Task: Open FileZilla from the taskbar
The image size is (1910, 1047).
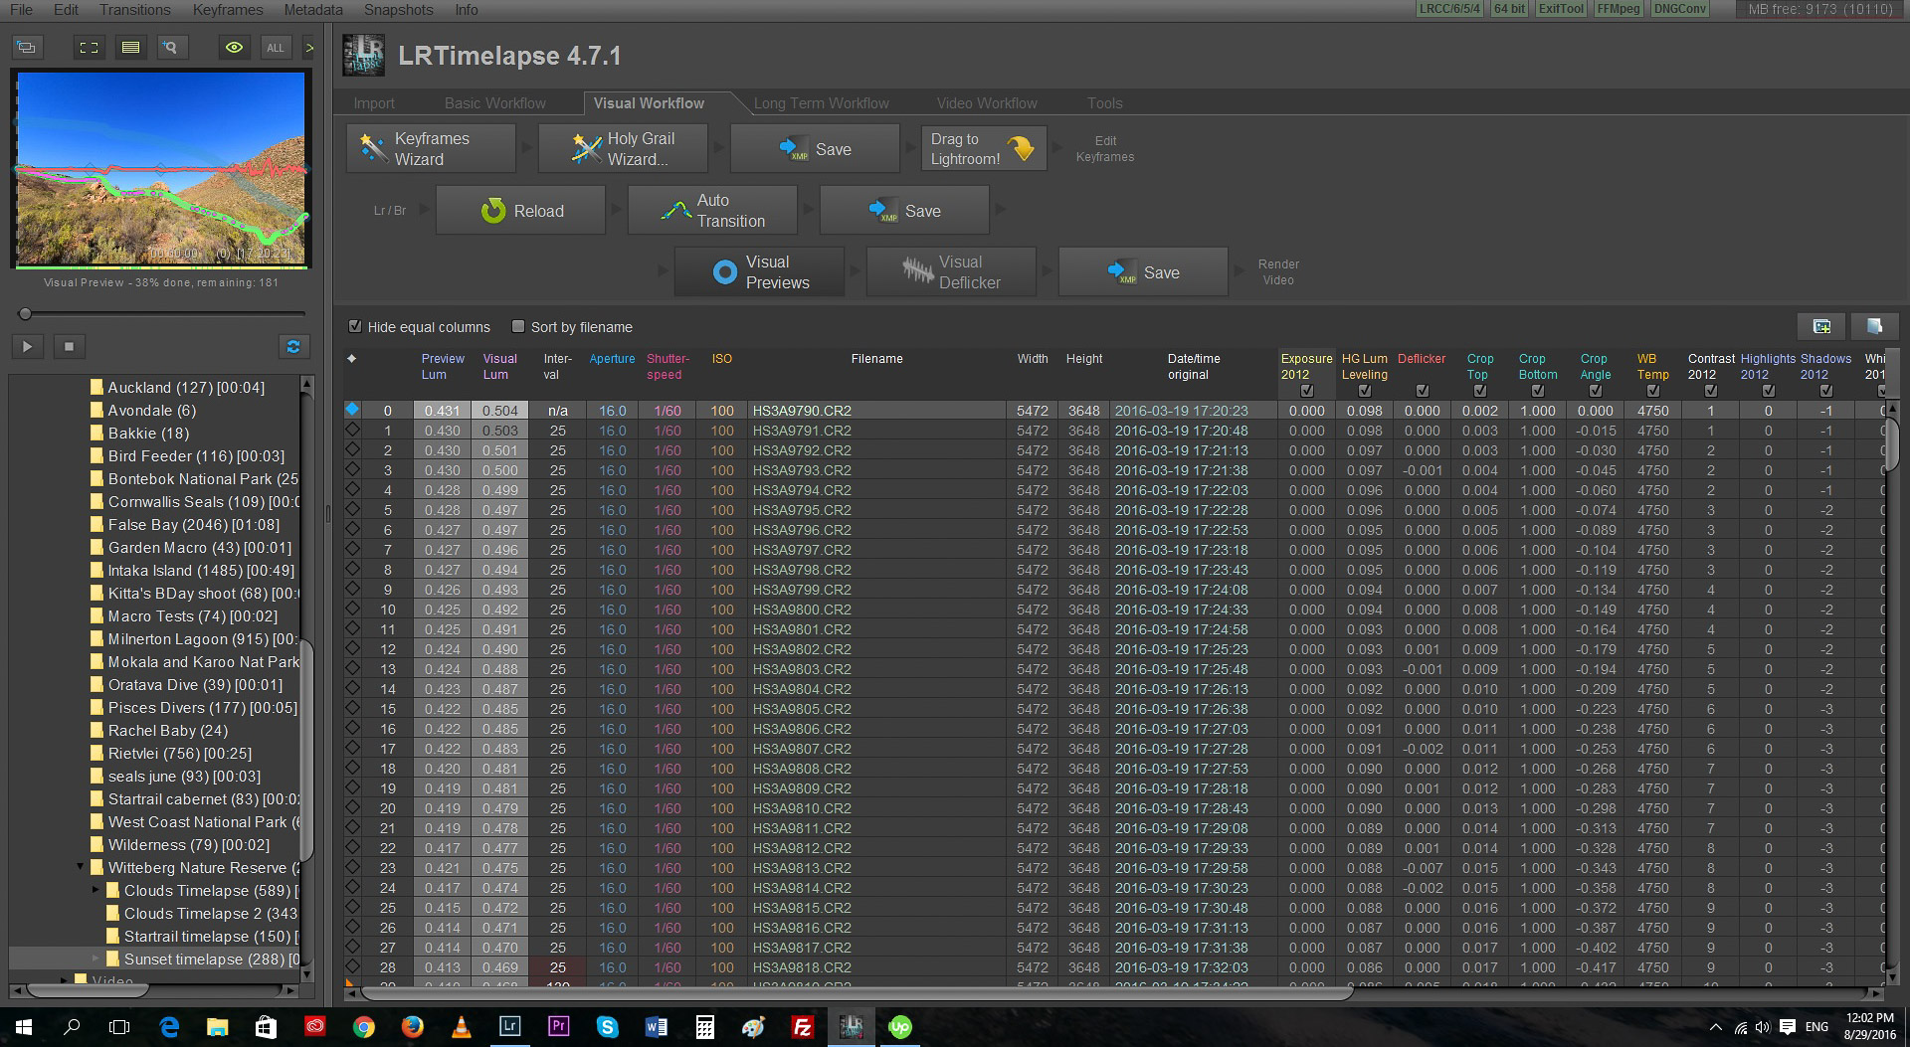Action: point(802,1027)
